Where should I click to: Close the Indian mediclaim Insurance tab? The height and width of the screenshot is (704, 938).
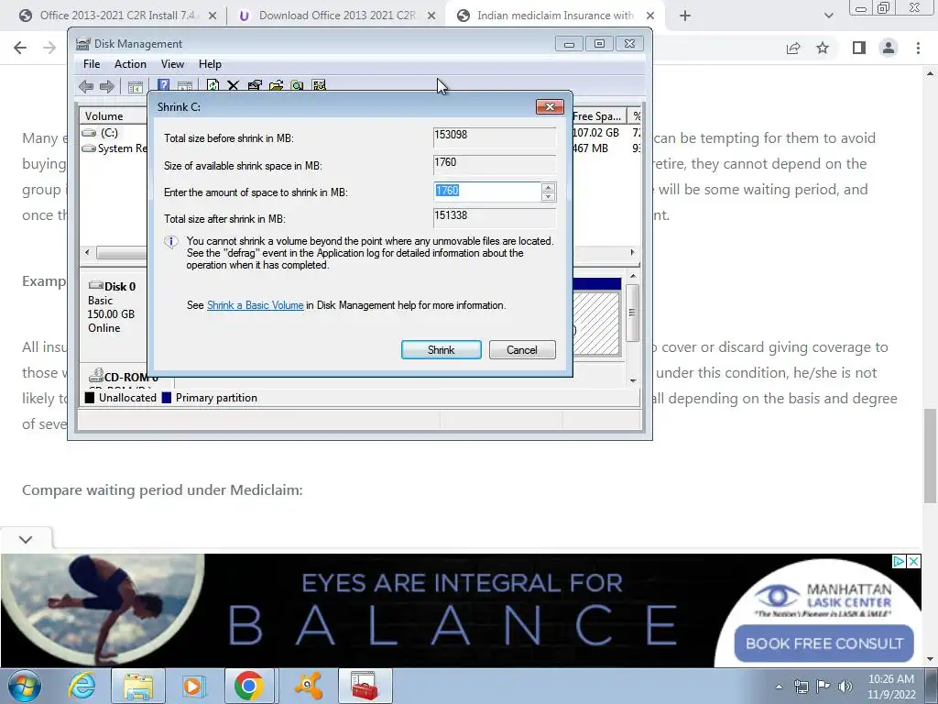point(650,16)
